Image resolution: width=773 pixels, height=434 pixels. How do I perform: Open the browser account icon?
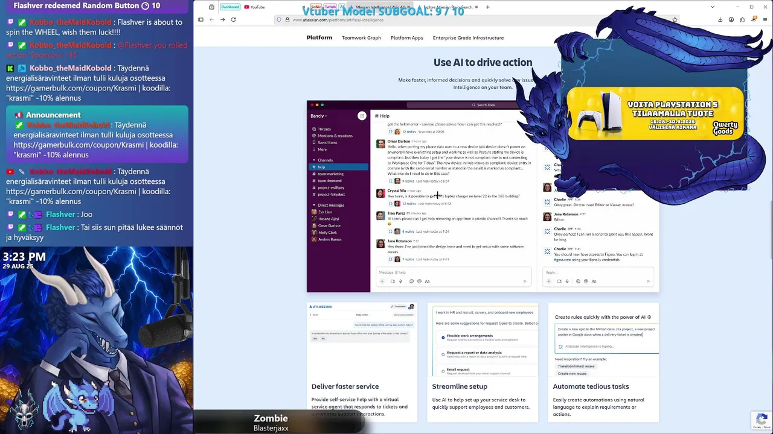(x=731, y=20)
